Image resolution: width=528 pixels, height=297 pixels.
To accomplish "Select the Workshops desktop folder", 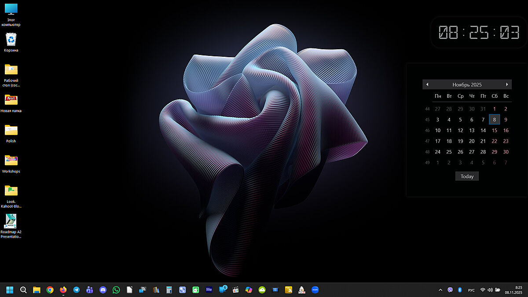I will [x=11, y=164].
